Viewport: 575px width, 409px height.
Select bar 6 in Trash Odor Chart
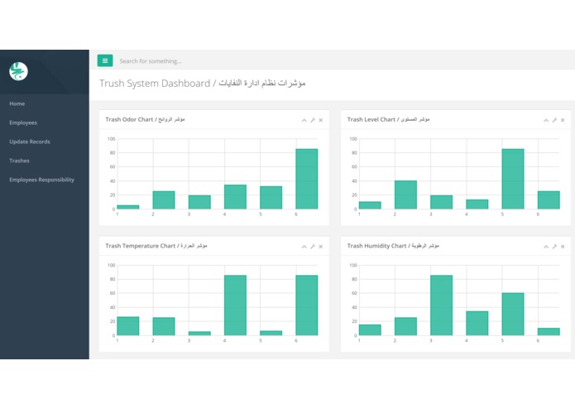307,179
